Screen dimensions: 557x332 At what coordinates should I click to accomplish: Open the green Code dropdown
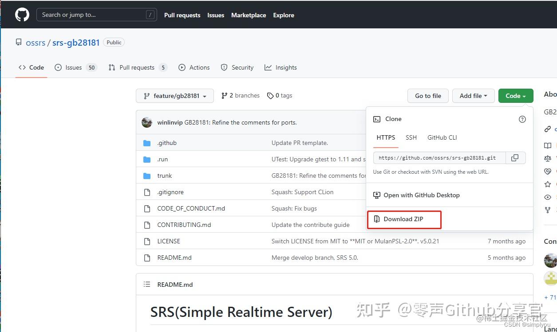click(515, 96)
